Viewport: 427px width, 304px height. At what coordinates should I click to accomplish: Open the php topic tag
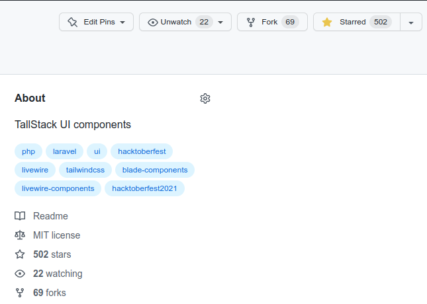click(x=28, y=151)
